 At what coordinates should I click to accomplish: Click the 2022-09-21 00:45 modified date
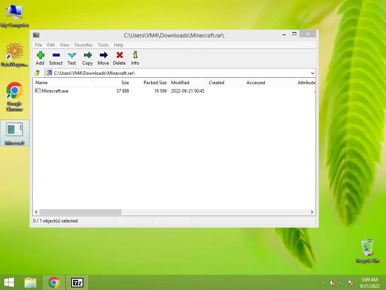click(x=188, y=91)
